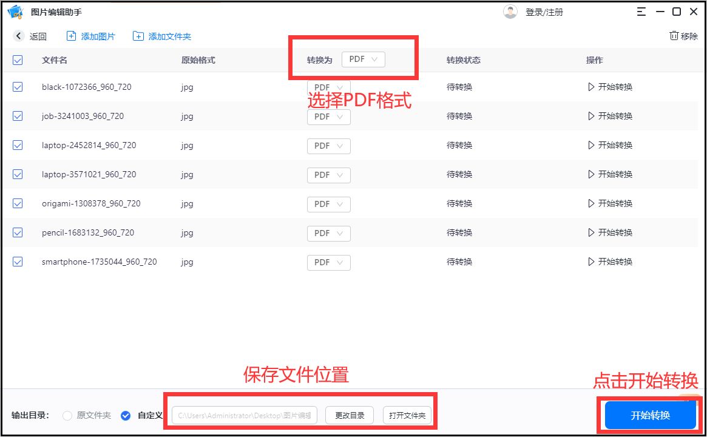The image size is (707, 437).
Task: Open the format dropdown for pencil-1683132_960_720
Action: click(328, 233)
